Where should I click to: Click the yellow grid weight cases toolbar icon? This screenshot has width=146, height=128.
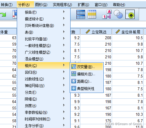coord(92,14)
